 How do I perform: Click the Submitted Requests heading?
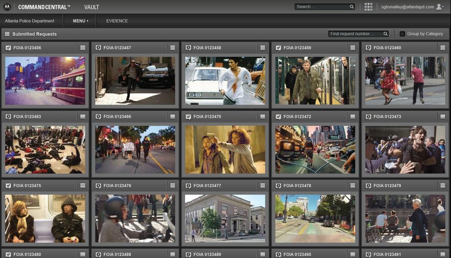[x=34, y=34]
